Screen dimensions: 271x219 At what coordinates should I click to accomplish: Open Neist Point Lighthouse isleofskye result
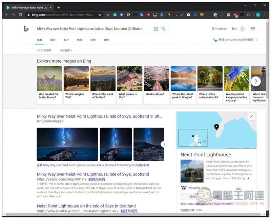click(x=86, y=206)
